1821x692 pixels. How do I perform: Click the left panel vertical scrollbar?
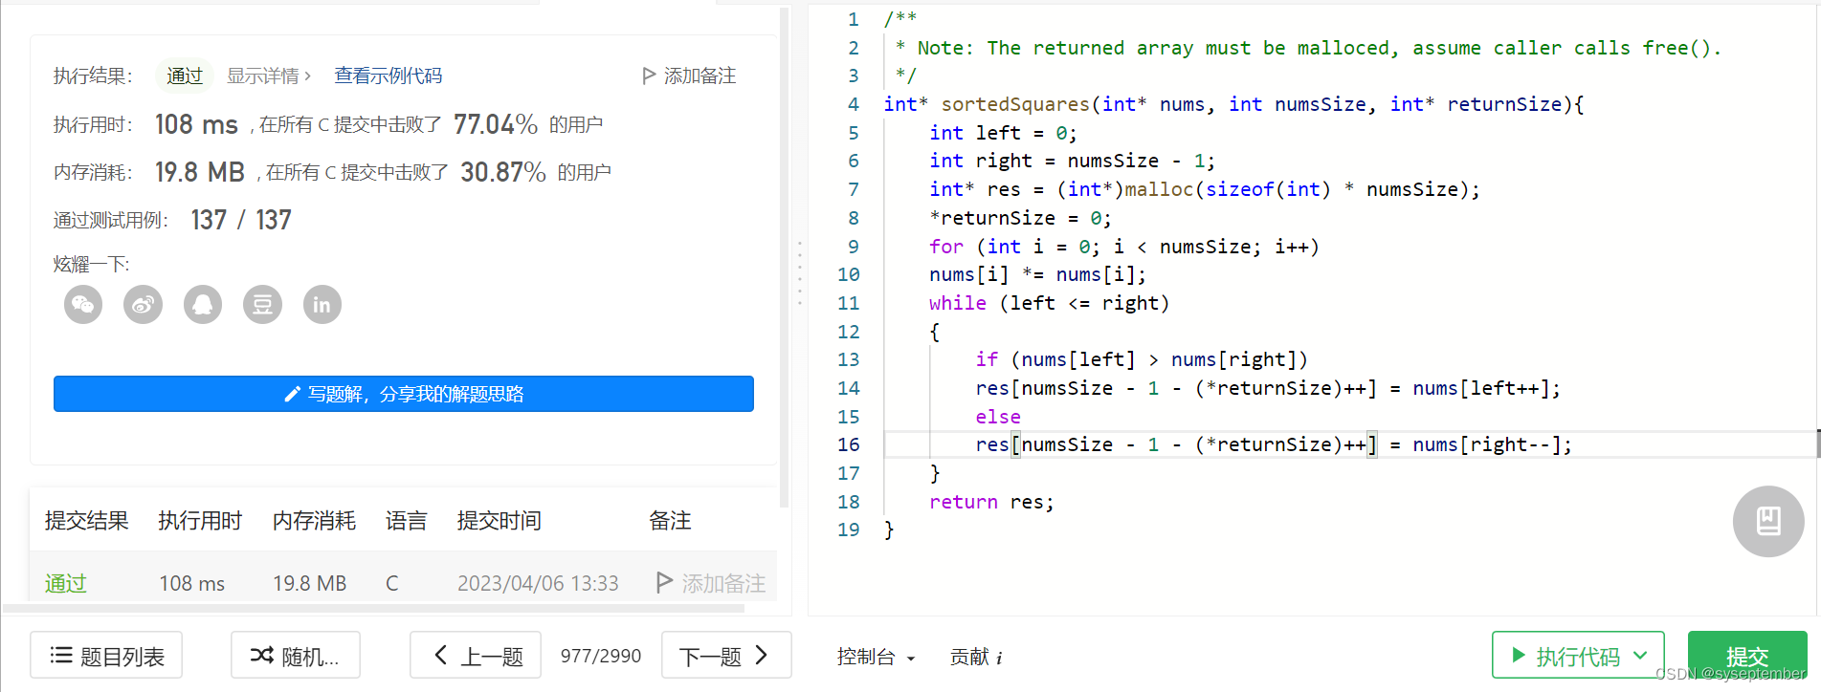click(x=785, y=258)
